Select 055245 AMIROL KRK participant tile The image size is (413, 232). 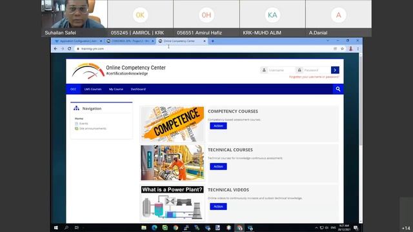point(141,19)
